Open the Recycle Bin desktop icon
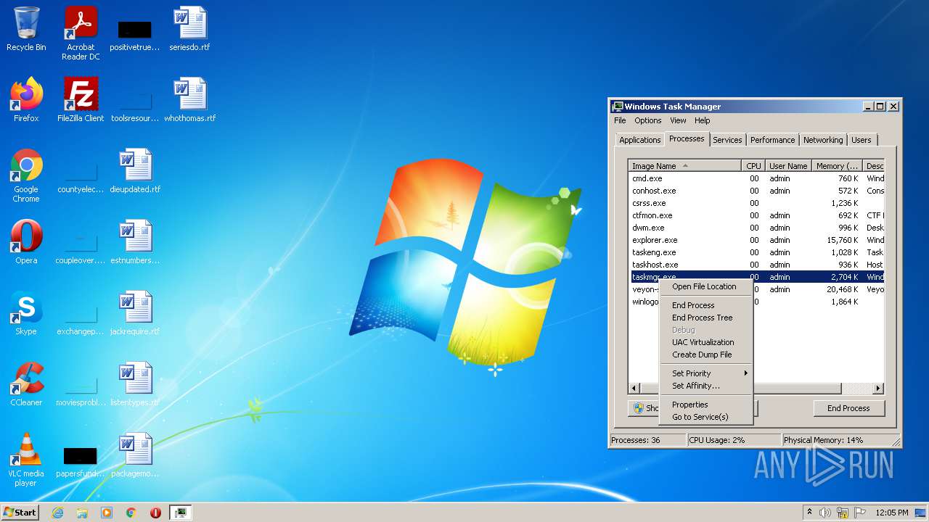Image resolution: width=929 pixels, height=522 pixels. pos(26,29)
